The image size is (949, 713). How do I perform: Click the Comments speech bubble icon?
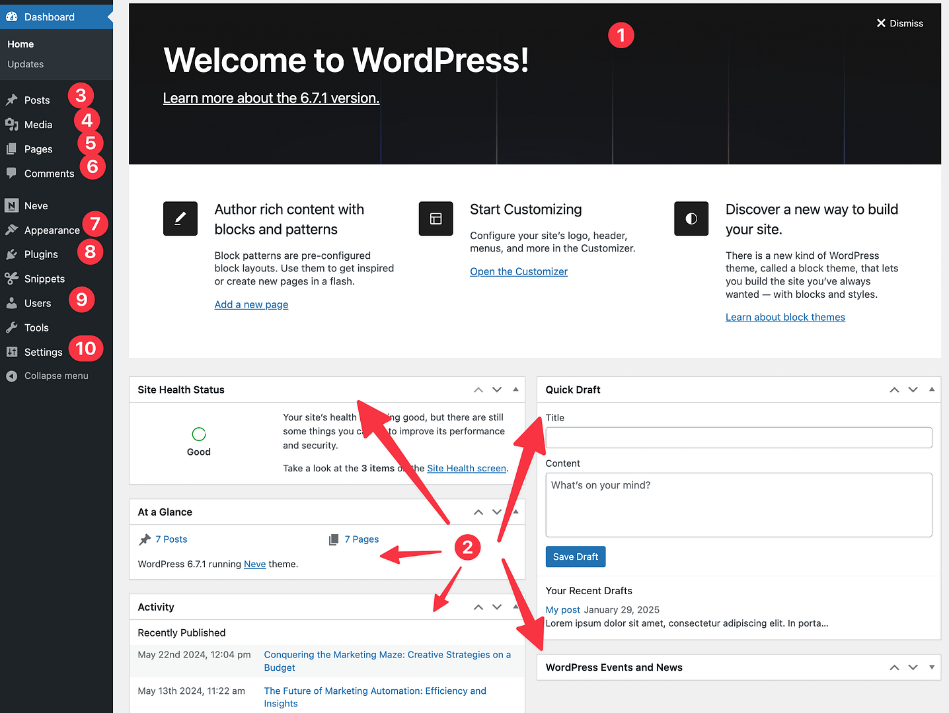point(12,173)
